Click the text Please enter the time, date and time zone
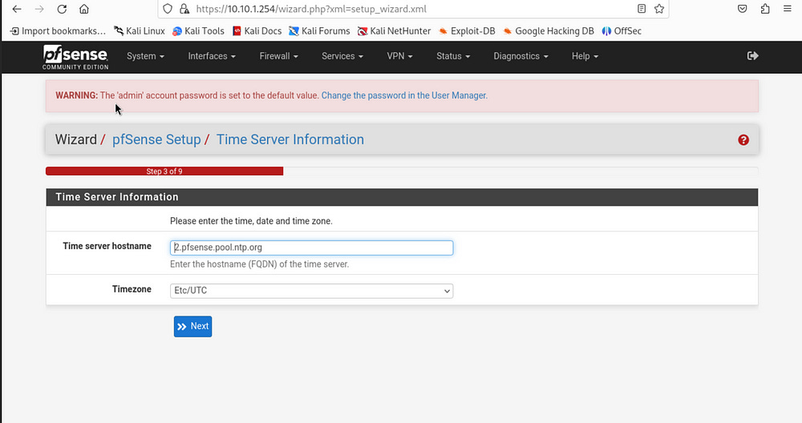This screenshot has height=423, width=802. [x=251, y=221]
